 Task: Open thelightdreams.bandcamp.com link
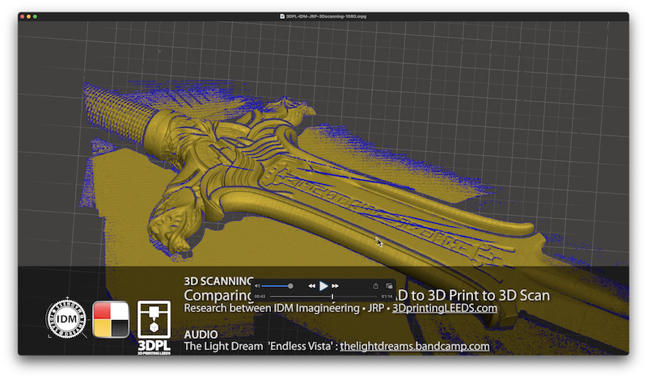click(x=415, y=346)
